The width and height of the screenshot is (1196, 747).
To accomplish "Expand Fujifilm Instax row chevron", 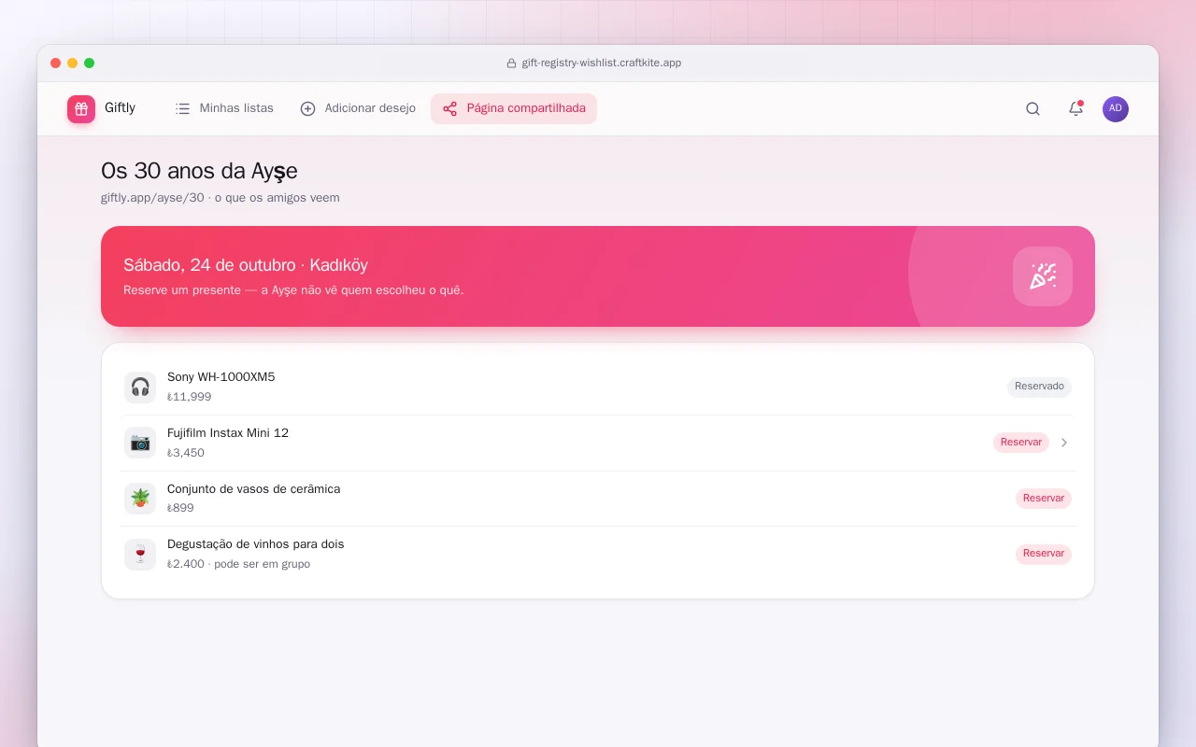I will (x=1064, y=443).
